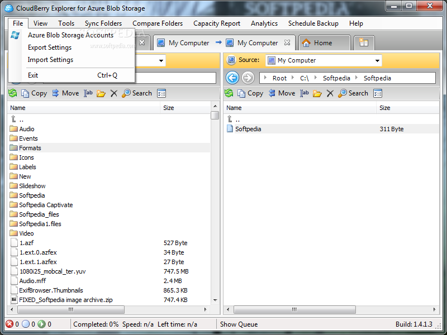This screenshot has width=447, height=335.
Task: Open Schedule Backup menu
Action: click(x=313, y=23)
